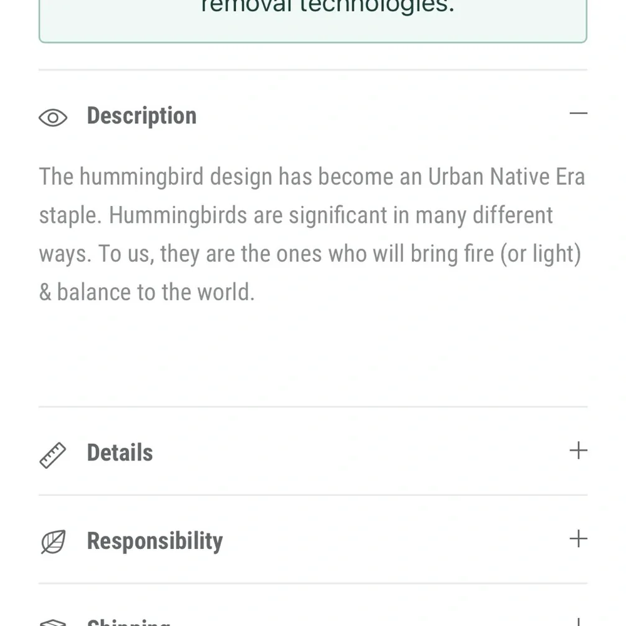This screenshot has height=626, width=626.
Task: Click the ruler icon beside Details
Action: coord(53,455)
